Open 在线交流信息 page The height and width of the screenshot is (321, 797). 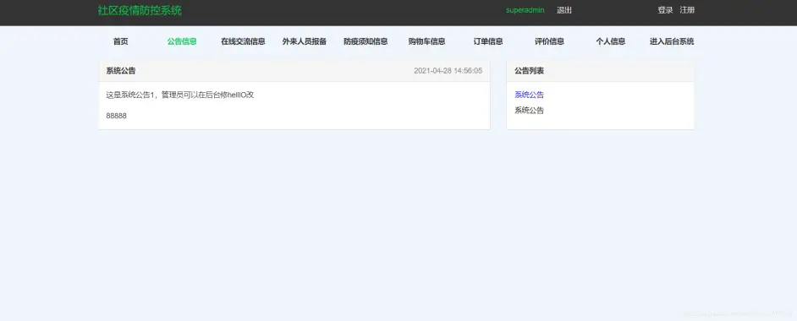click(243, 41)
